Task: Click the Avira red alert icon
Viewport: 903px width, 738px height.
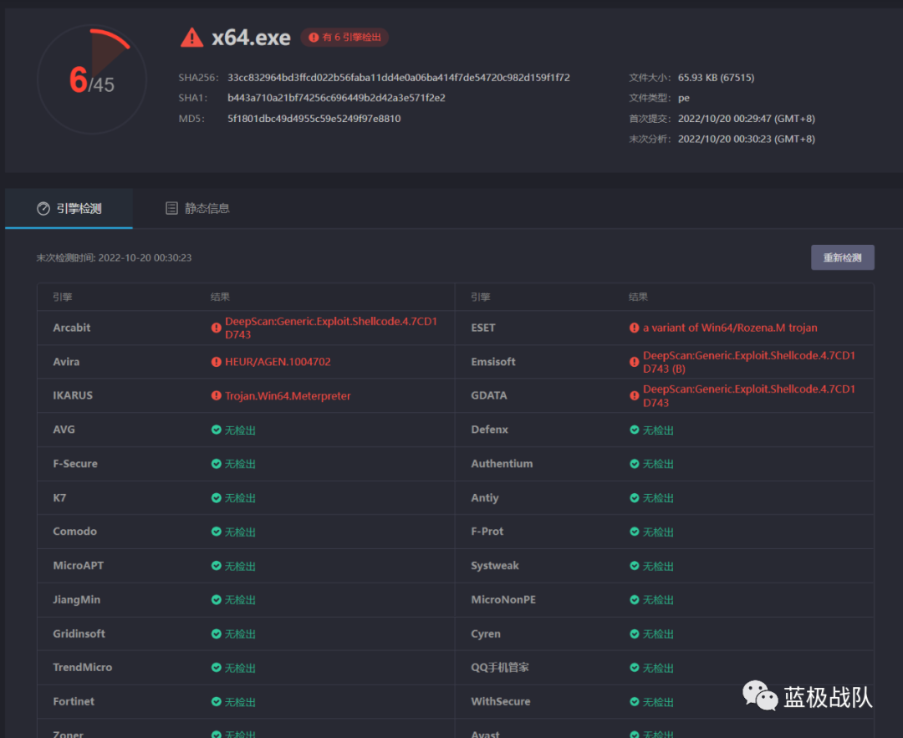Action: (216, 362)
